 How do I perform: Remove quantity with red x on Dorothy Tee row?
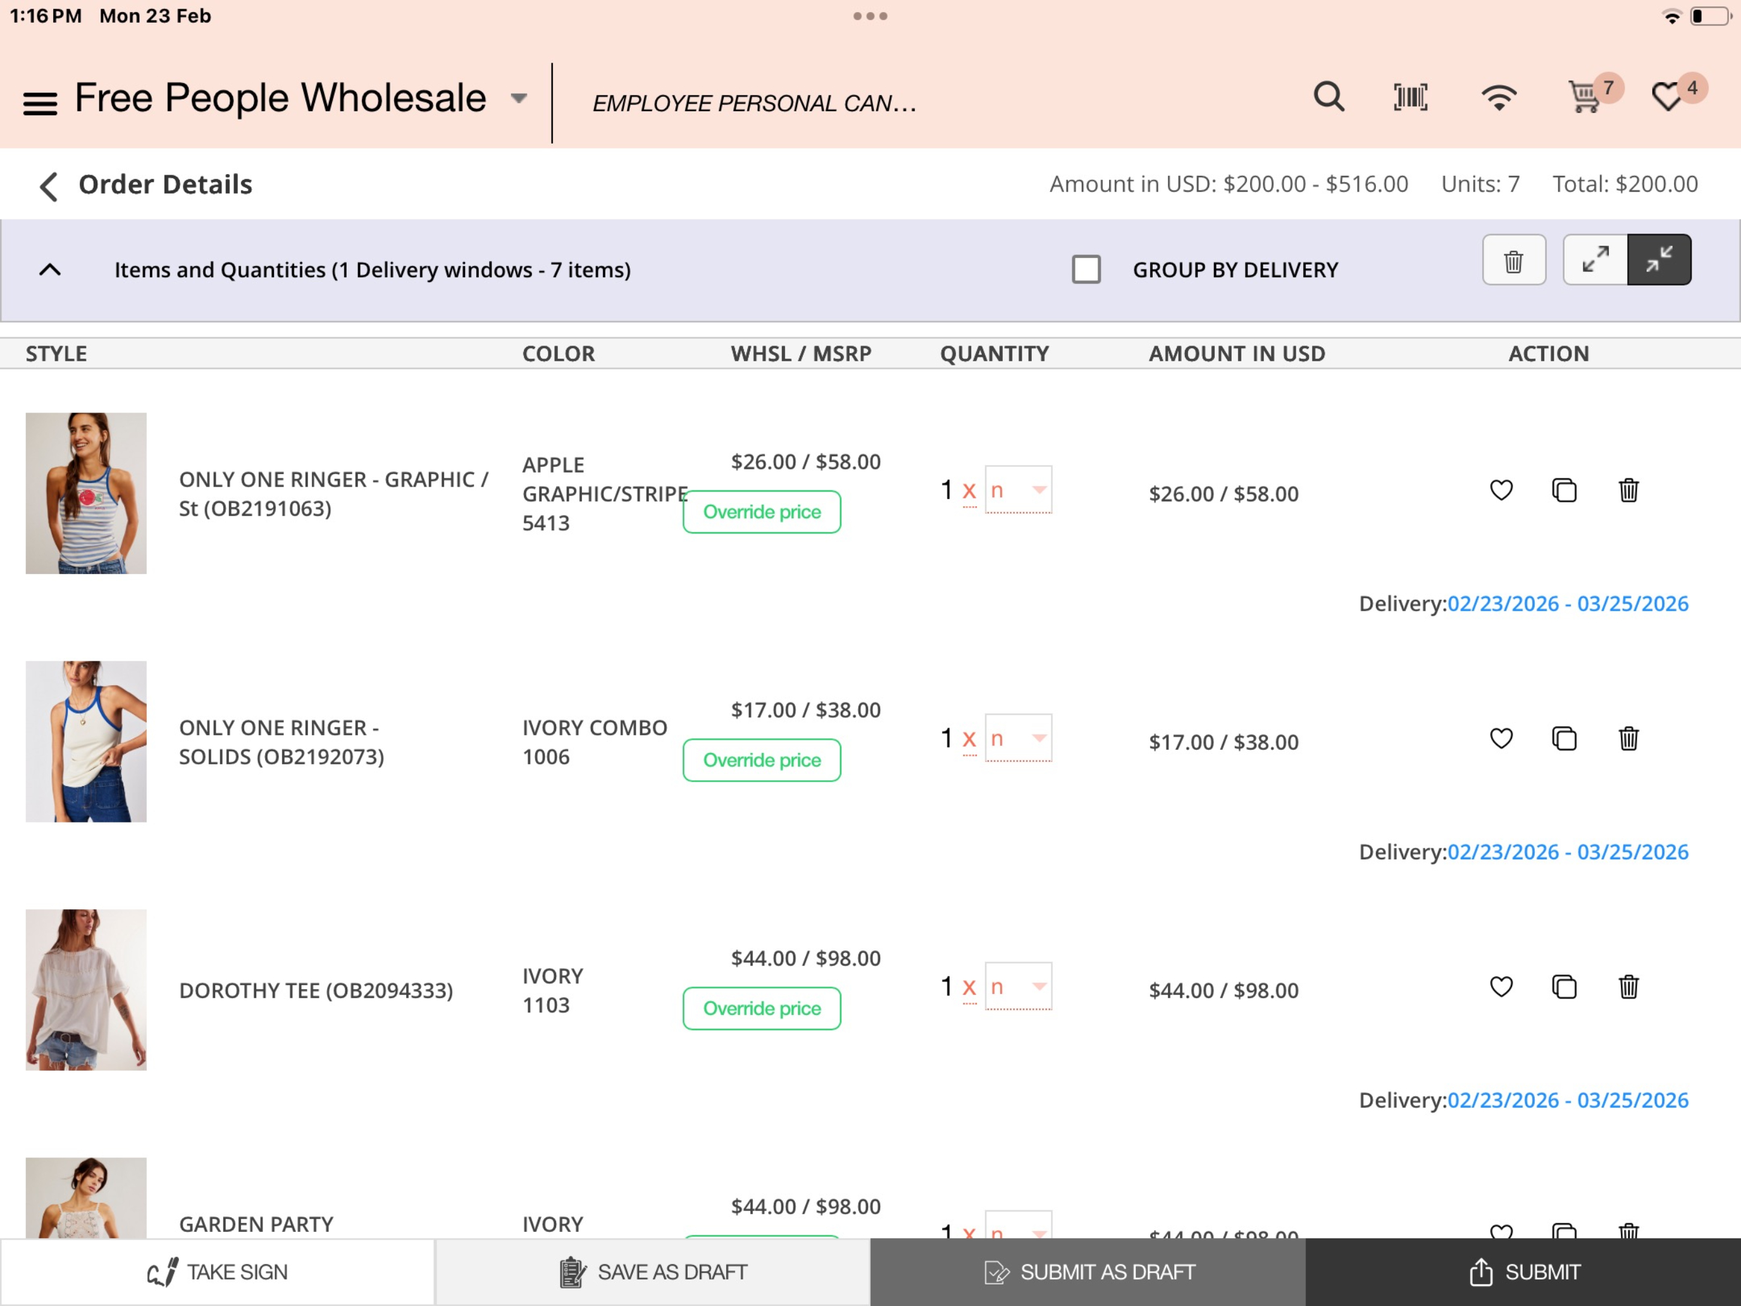969,987
